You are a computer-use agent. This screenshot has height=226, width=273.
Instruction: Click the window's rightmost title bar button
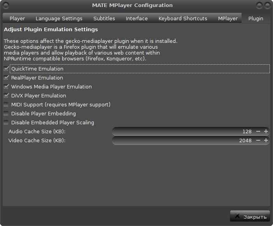pos(267,5)
